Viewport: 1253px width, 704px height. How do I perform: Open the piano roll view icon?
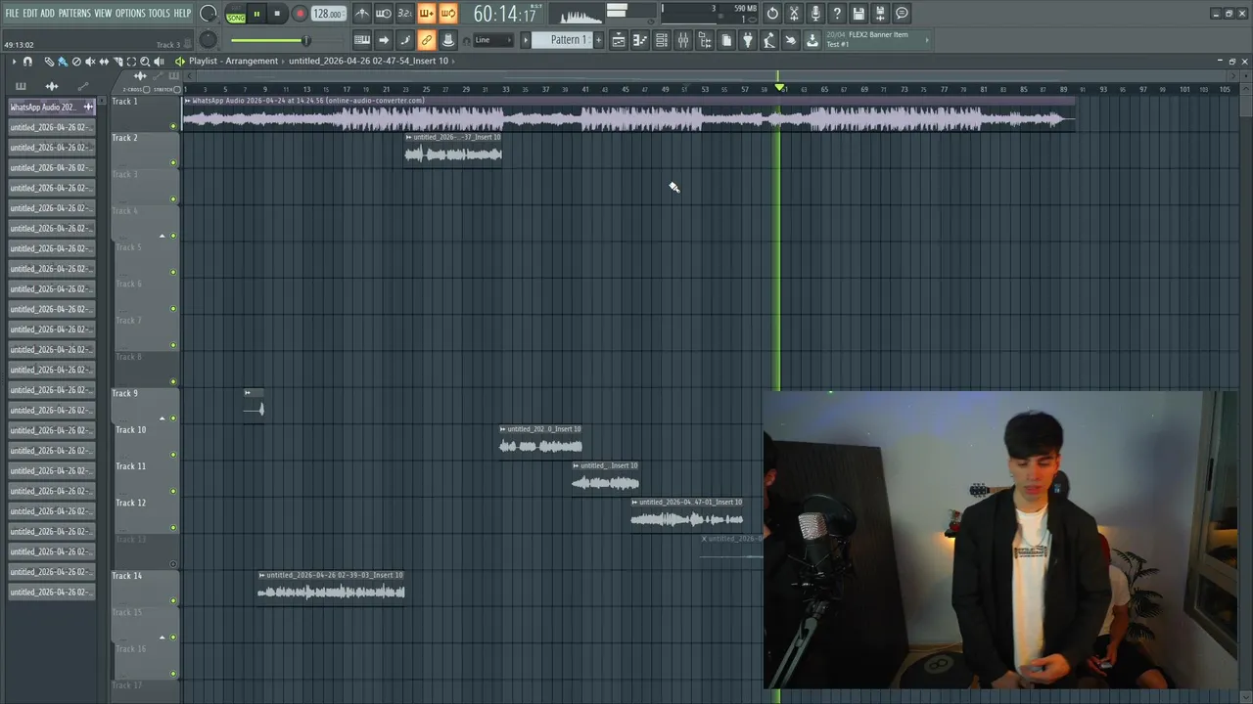640,40
